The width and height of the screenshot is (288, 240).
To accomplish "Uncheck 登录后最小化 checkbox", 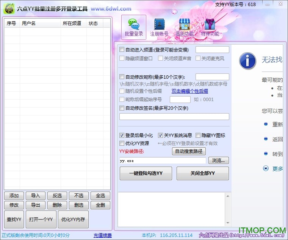I will coord(122,135).
